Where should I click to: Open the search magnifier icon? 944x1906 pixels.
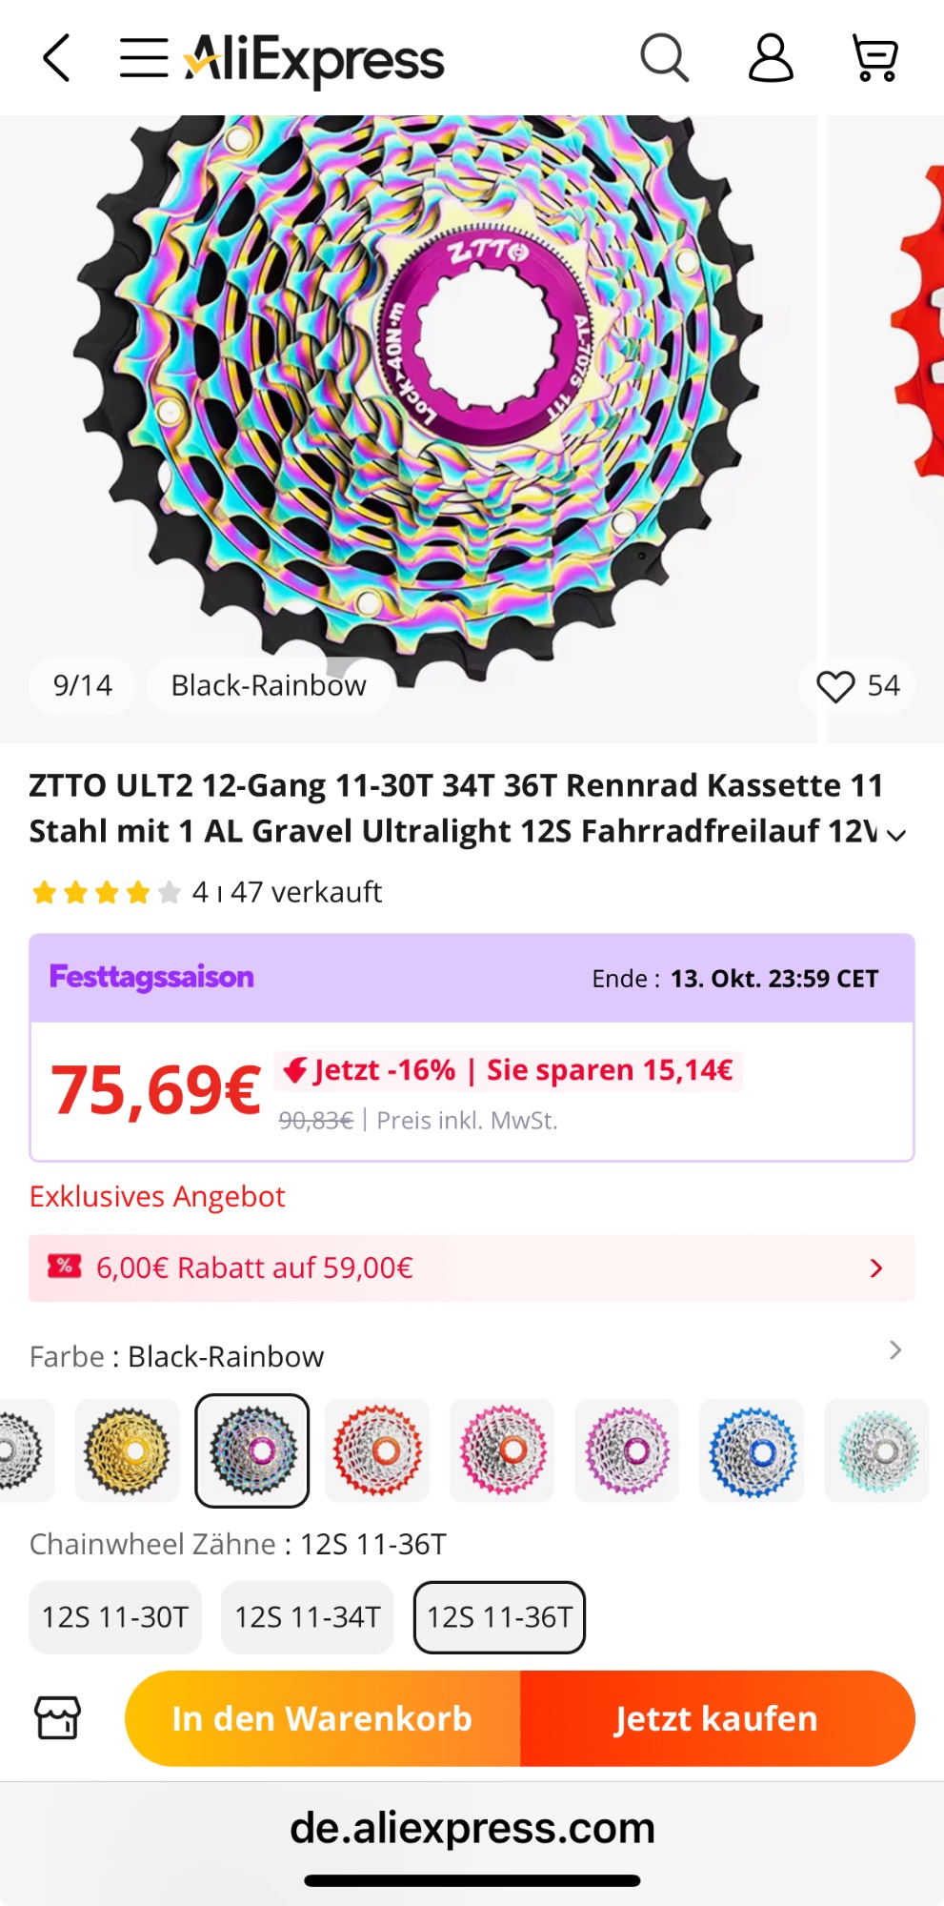pos(664,58)
